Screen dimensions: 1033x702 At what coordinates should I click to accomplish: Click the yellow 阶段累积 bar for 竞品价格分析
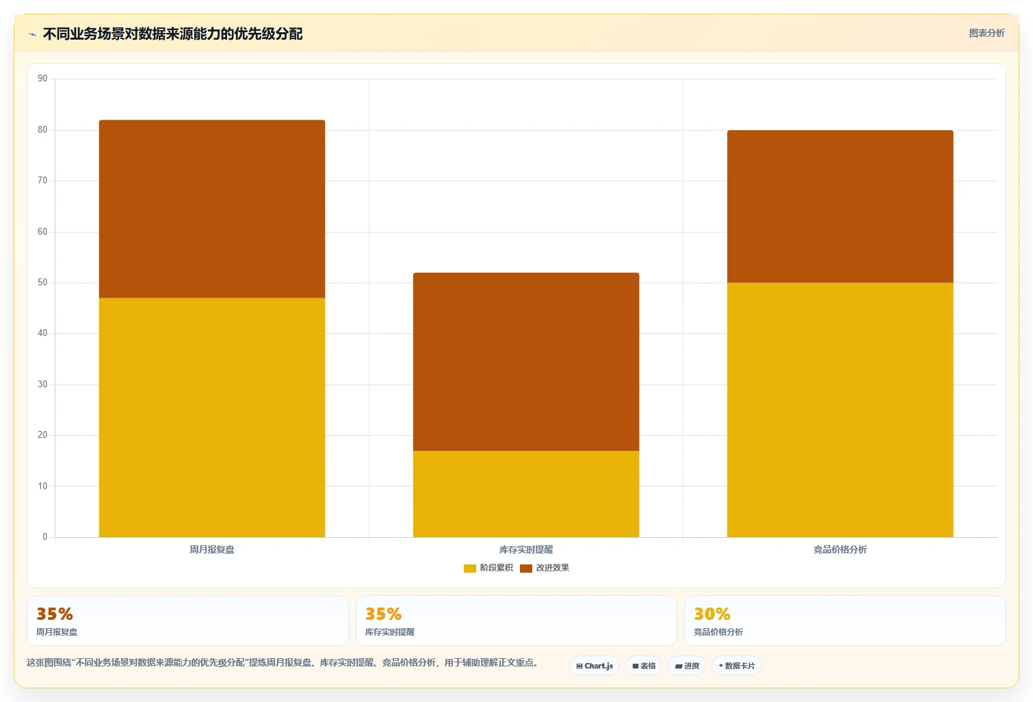[x=840, y=410]
